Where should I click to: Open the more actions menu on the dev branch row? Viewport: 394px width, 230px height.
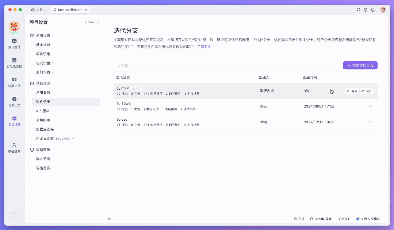(371, 122)
